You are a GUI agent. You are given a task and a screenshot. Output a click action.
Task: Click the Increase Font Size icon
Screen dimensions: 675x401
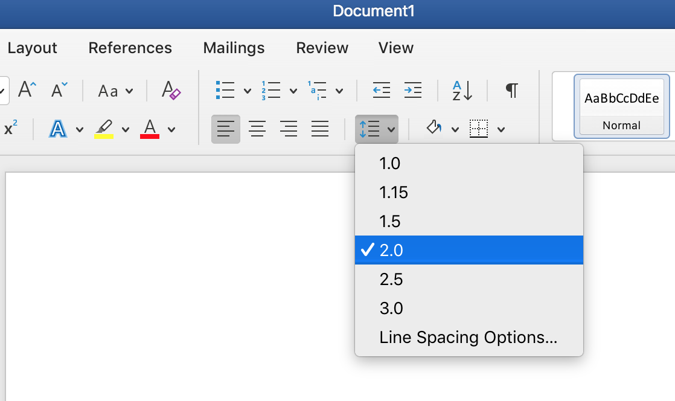pos(27,90)
